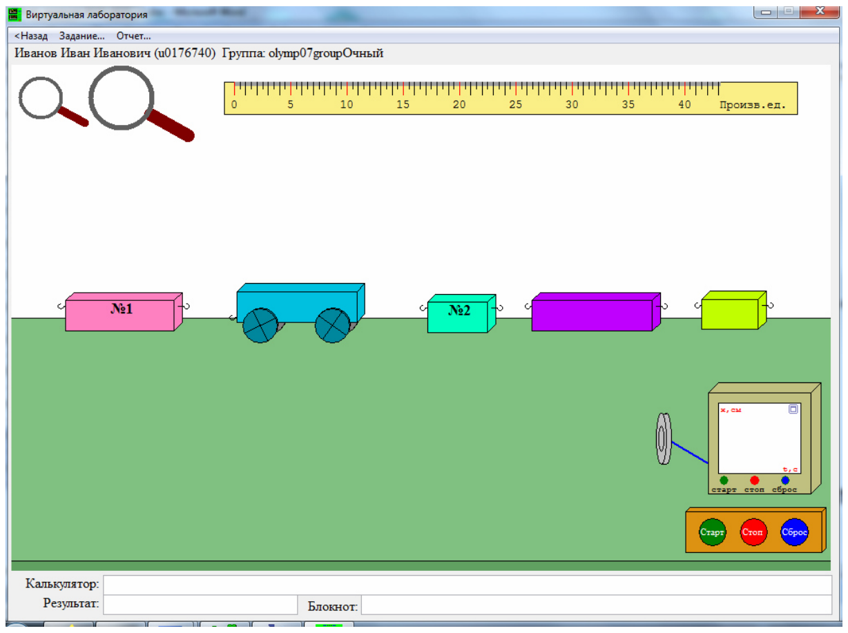Click the blue cable joining sensor and recorder
The width and height of the screenshot is (848, 633).
click(690, 452)
